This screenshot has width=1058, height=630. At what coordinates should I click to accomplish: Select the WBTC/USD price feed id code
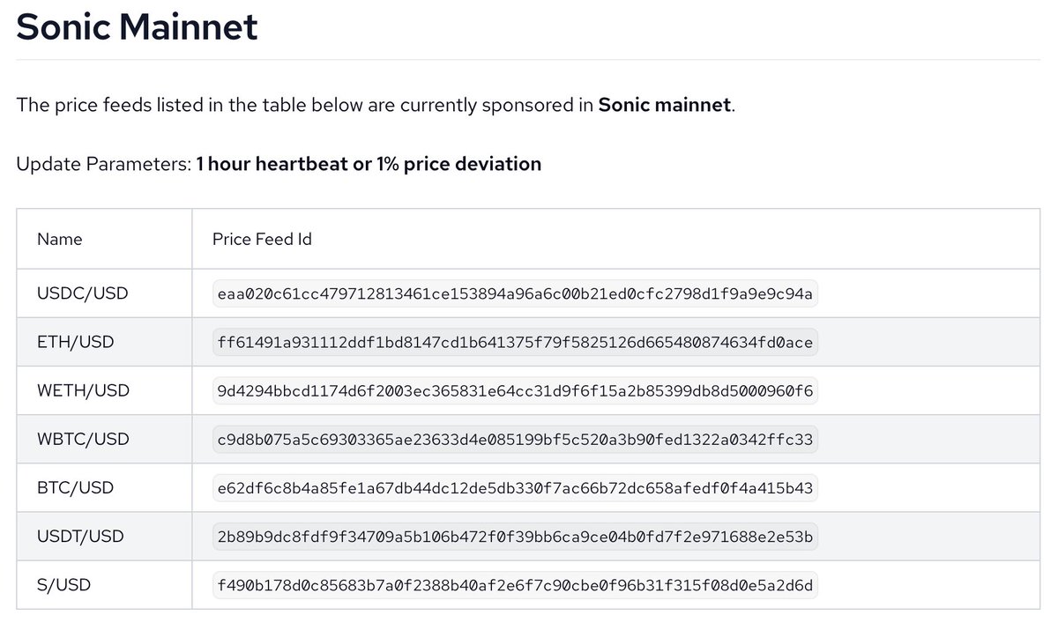coord(516,439)
